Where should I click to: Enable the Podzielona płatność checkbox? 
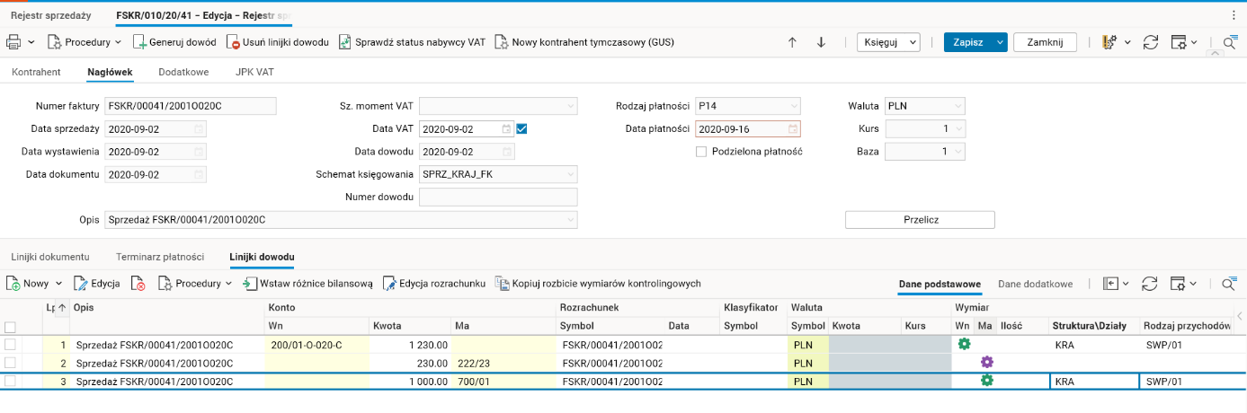(x=701, y=152)
